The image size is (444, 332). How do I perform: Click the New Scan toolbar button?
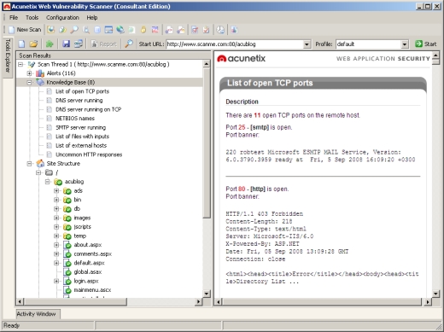point(25,30)
